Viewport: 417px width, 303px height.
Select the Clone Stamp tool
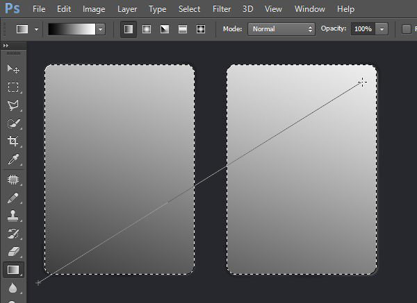click(13, 216)
